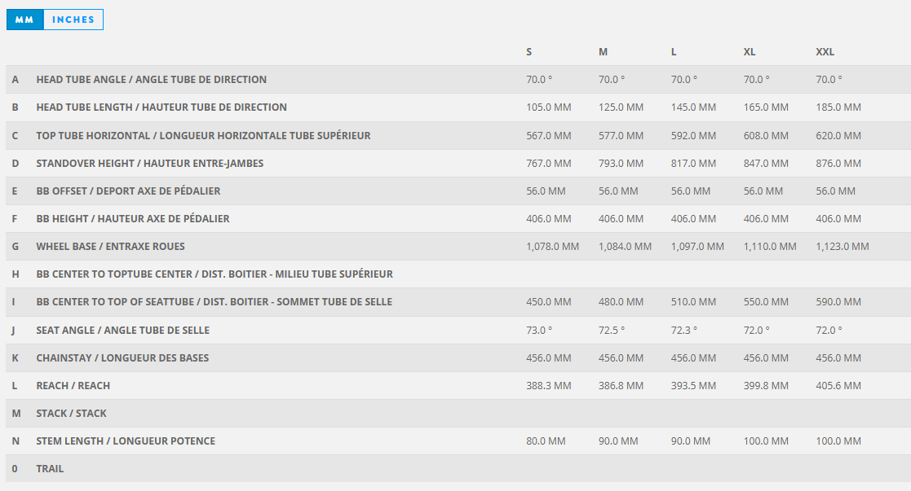Select the BB Offset row label

[x=128, y=191]
